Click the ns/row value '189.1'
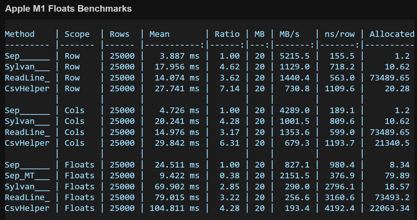This screenshot has width=417, height=220. [x=342, y=110]
